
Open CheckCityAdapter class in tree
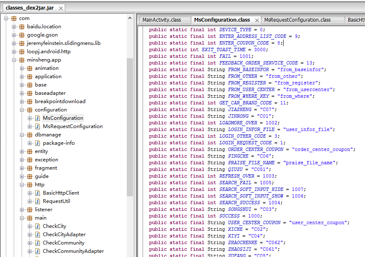(64, 235)
